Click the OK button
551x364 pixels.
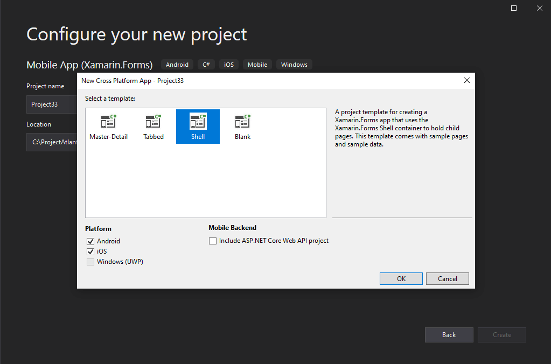(x=401, y=278)
